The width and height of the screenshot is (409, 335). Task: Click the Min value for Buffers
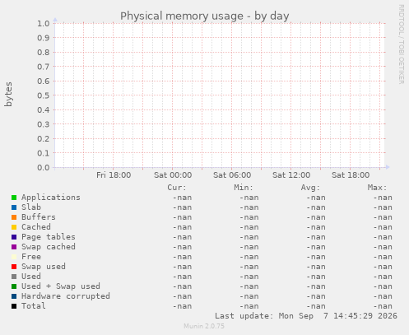pyautogui.click(x=249, y=217)
